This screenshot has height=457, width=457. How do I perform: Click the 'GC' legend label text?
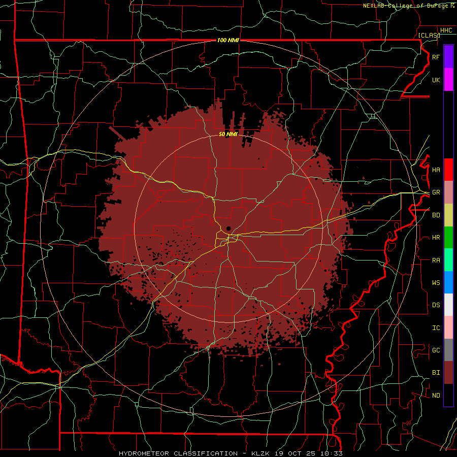436,350
